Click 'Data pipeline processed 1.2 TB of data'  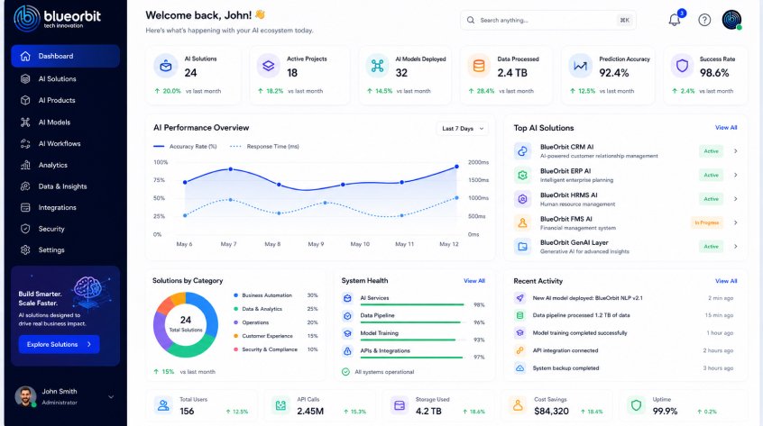581,315
